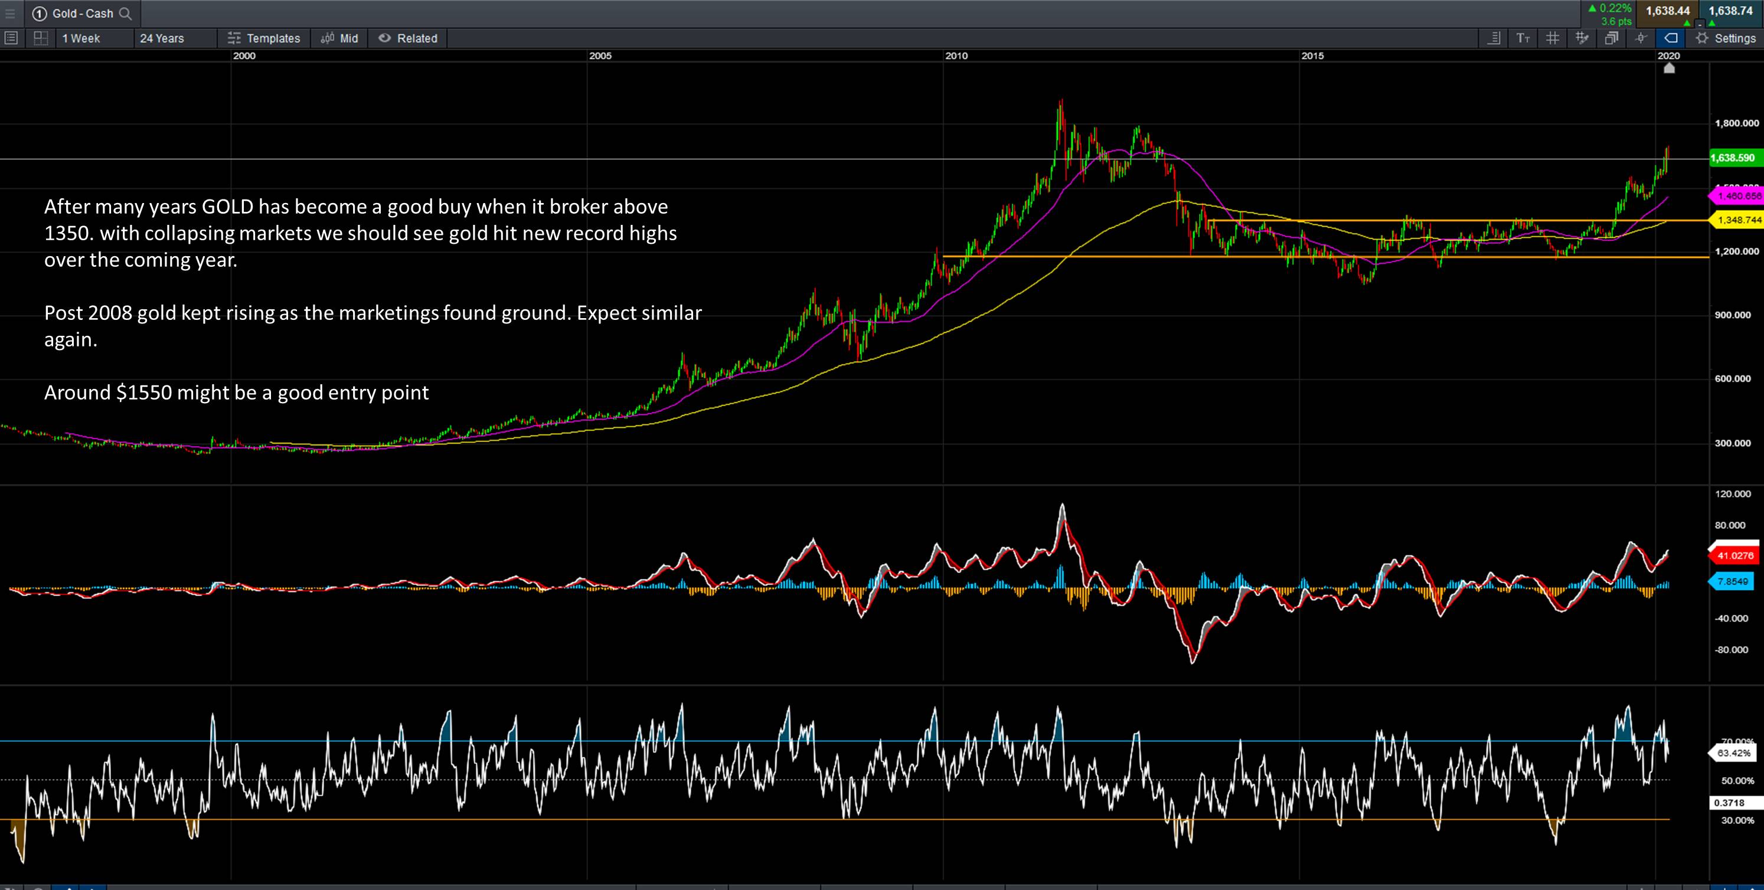Click the search magnifier beside Gold - Cash
The height and width of the screenshot is (890, 1764).
[x=125, y=13]
